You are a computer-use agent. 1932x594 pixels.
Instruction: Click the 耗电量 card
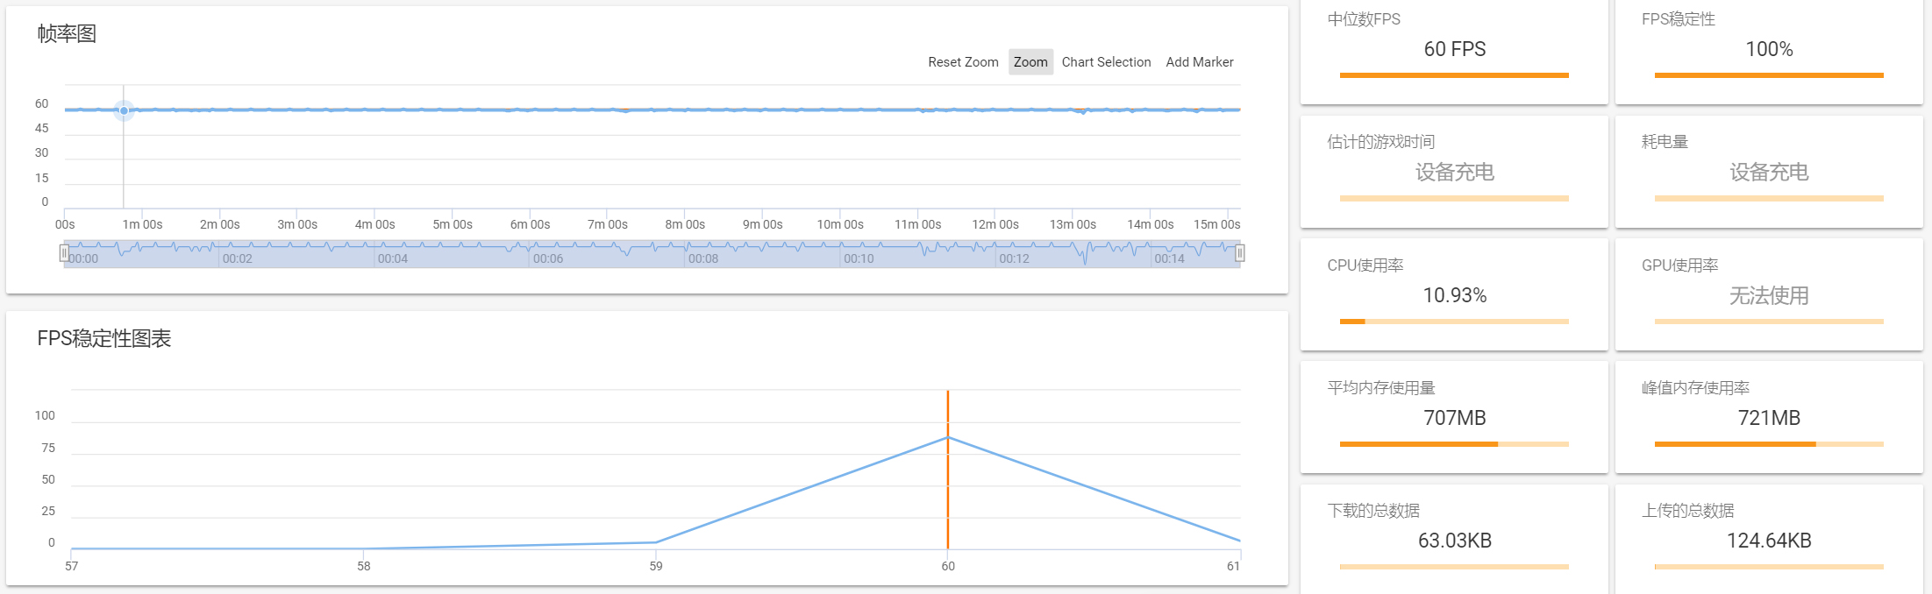pyautogui.click(x=1769, y=172)
